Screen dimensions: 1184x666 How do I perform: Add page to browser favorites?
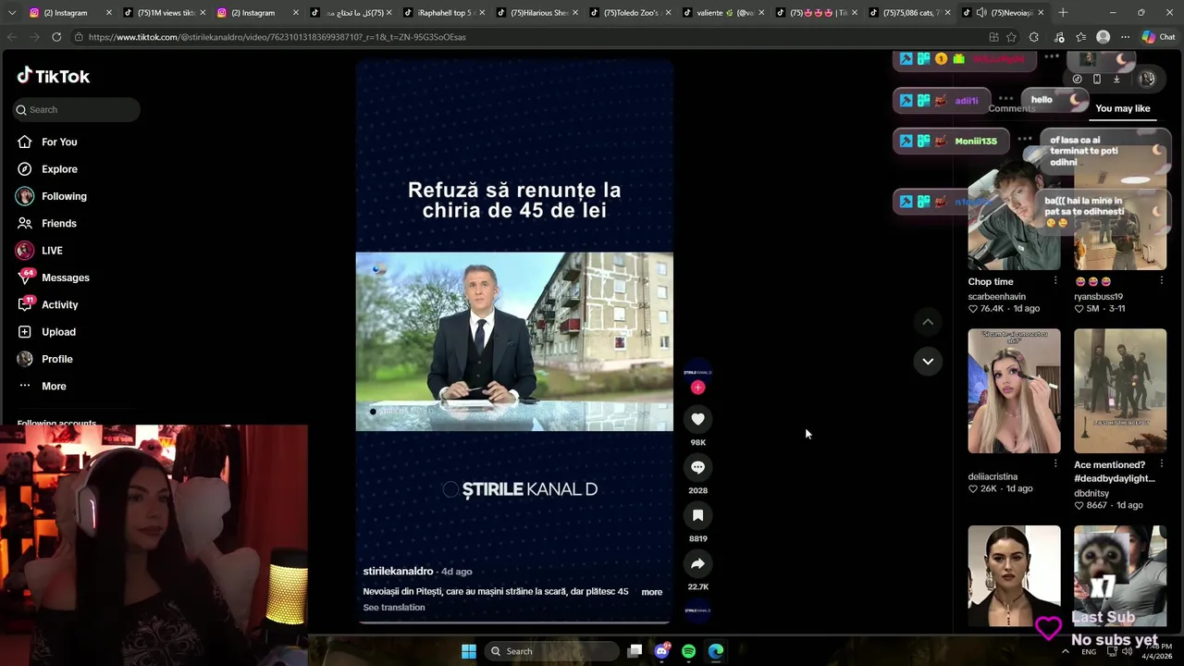coord(1011,37)
